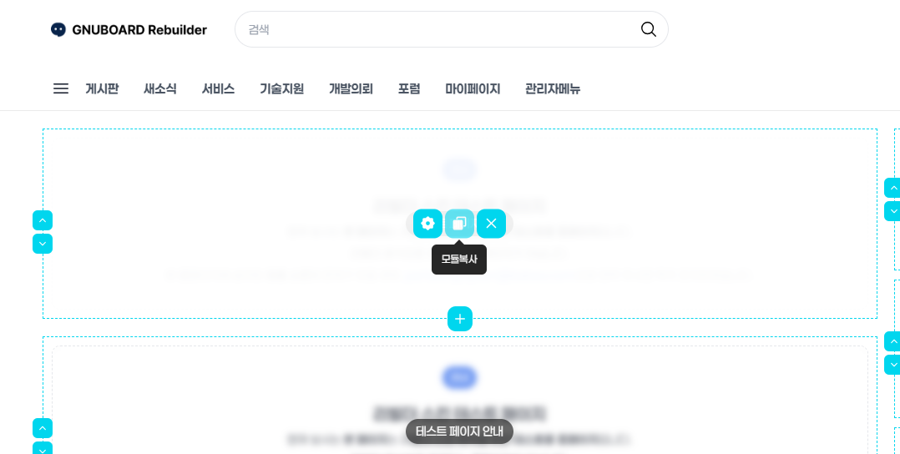
Task: Open the 포럼 menu item
Action: click(409, 88)
